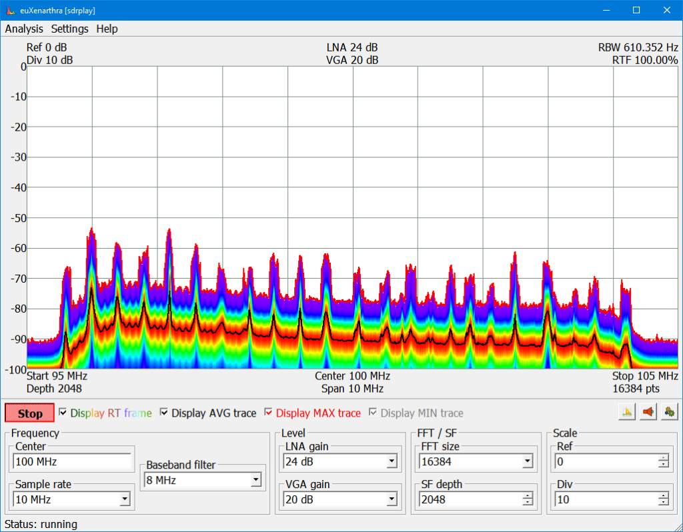Viewport: 683px width, 532px height.
Task: Click the 'Status: running' status bar text
Action: pos(41,524)
